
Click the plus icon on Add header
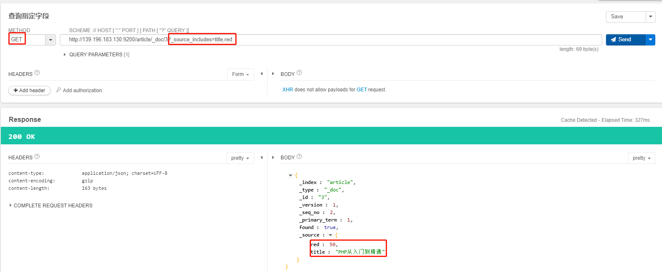(15, 91)
